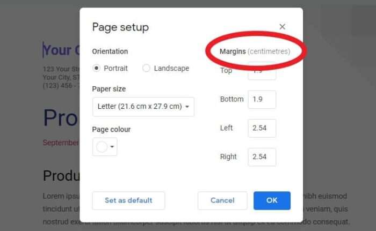Open the Paper size Letter dropdown
This screenshot has width=376, height=231.
143,107
